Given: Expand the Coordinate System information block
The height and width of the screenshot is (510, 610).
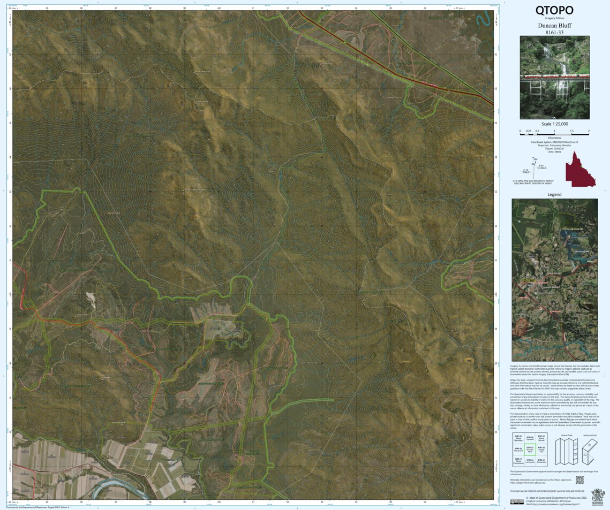Looking at the screenshot, I should (x=554, y=146).
